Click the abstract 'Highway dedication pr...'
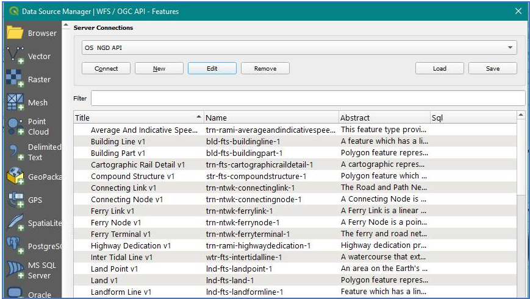Viewport: 530px width, 299px height. 383,245
